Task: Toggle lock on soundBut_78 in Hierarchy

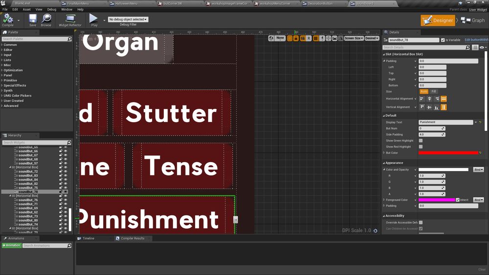Action: (61, 192)
